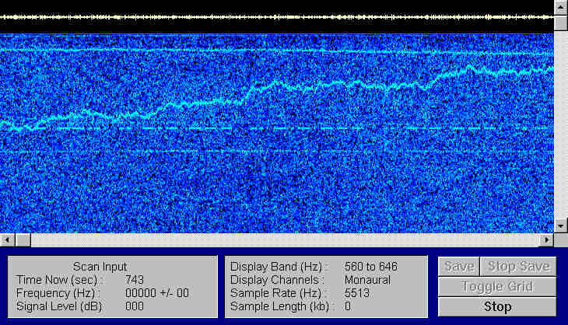Click the Frequency value 00000 +/- 00
The height and width of the screenshot is (325, 568).
tap(157, 293)
